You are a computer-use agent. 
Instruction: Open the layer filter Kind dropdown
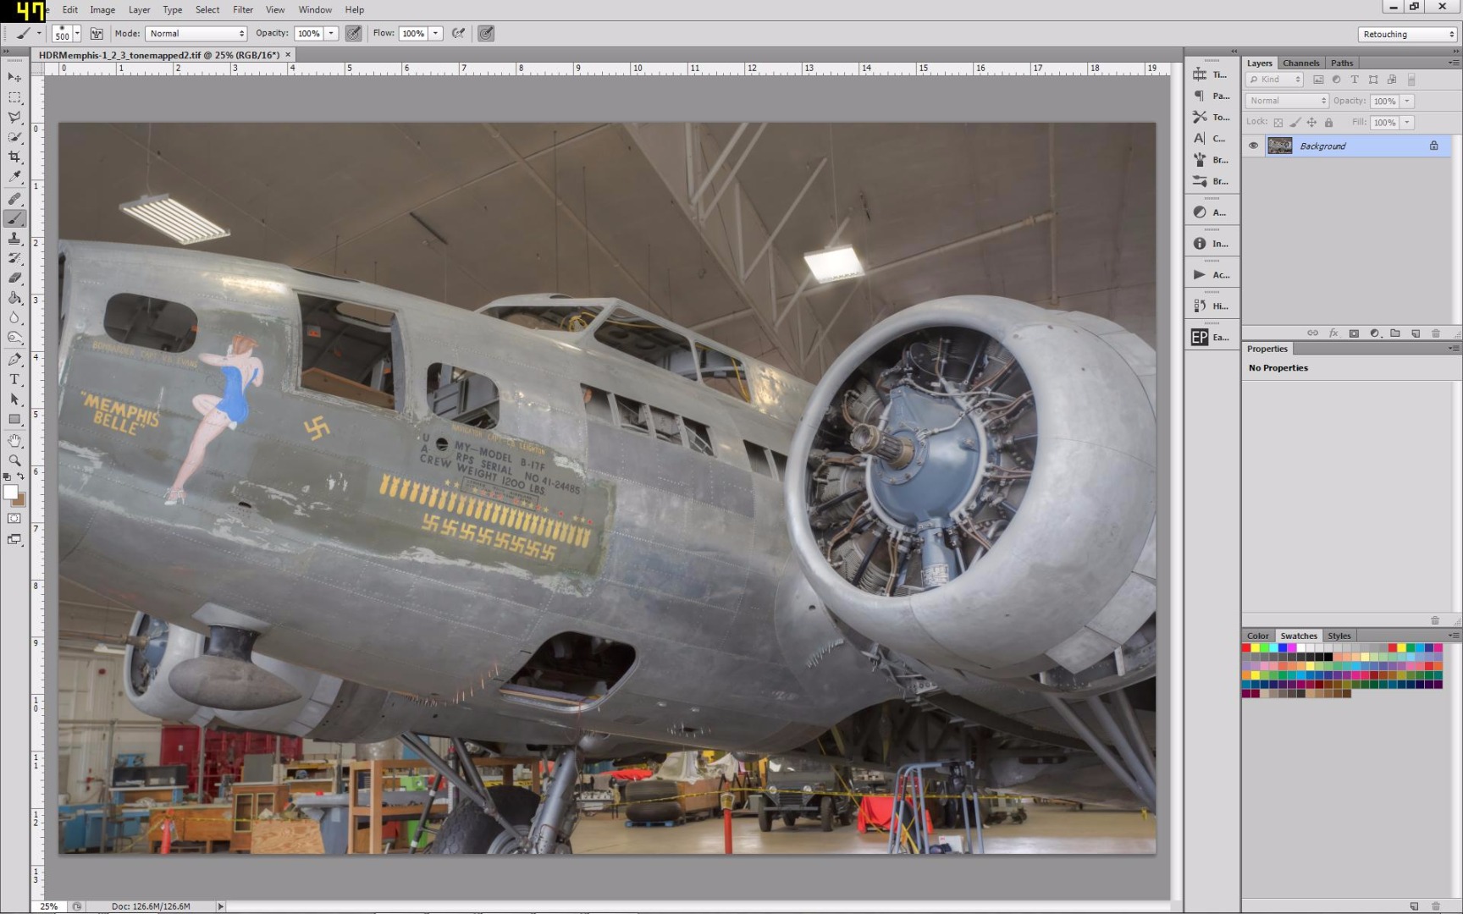tap(1274, 80)
